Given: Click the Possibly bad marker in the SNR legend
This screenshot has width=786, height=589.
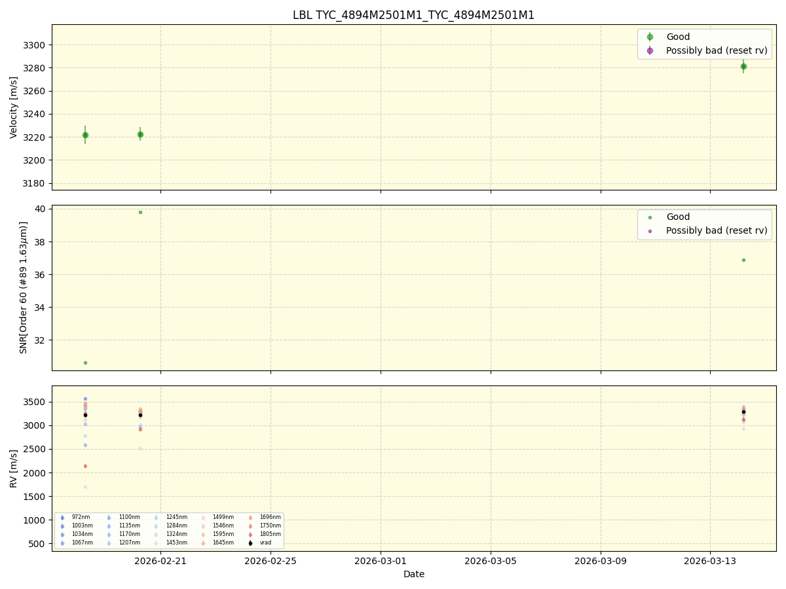Looking at the screenshot, I should tap(650, 231).
